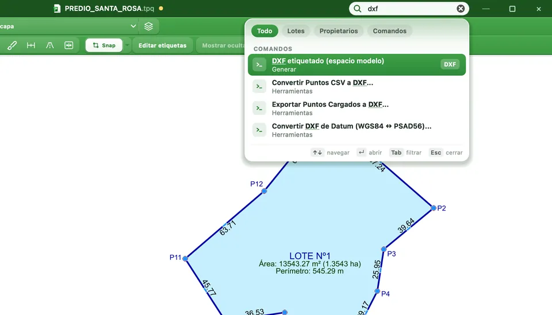
Task: Click terminal icon of Convertir Puntos CSV
Action: tap(259, 87)
